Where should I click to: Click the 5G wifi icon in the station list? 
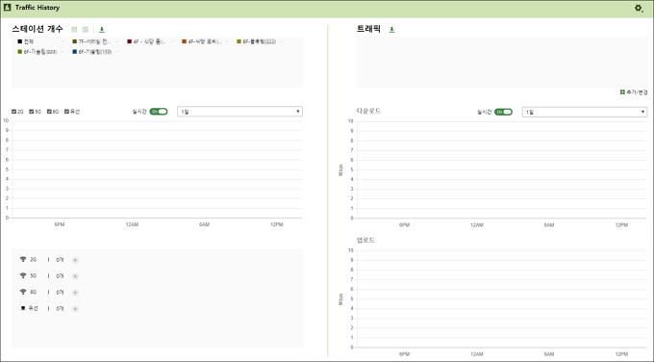pyautogui.click(x=23, y=276)
